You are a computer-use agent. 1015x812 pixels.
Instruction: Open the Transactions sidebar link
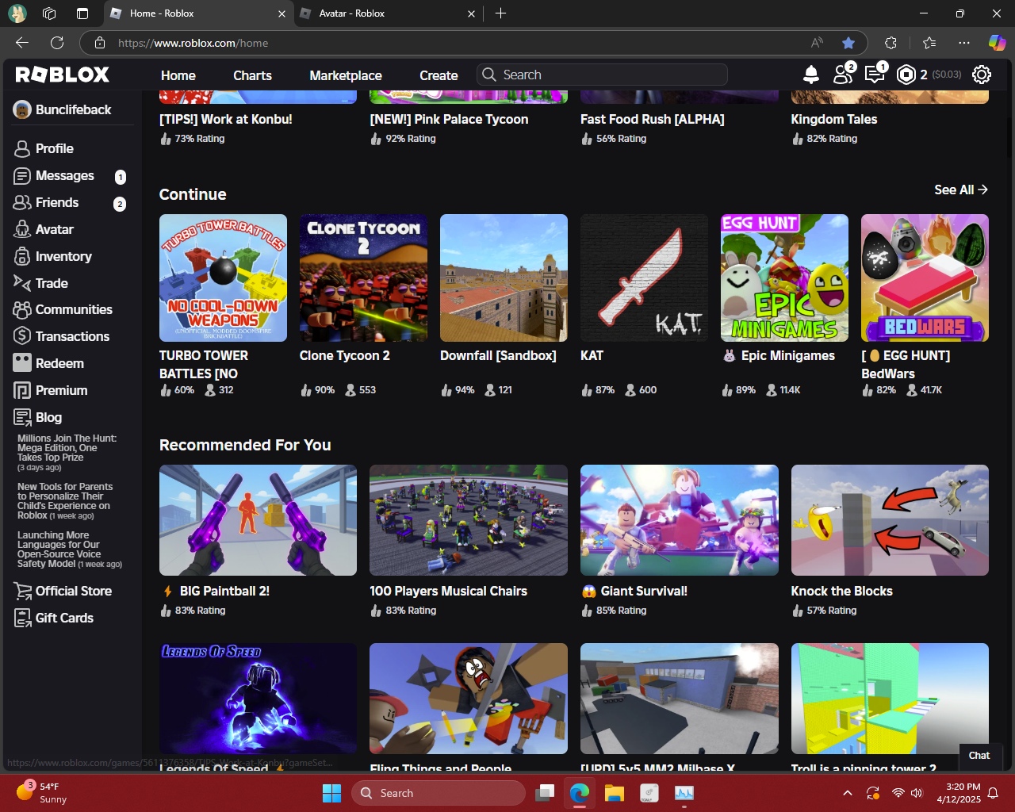point(72,336)
